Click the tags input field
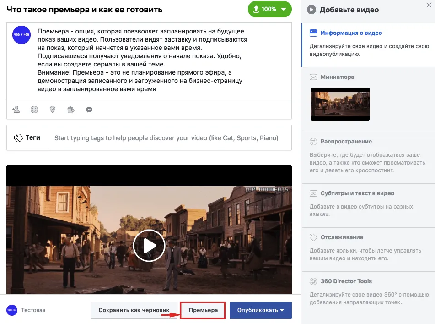 (170, 137)
